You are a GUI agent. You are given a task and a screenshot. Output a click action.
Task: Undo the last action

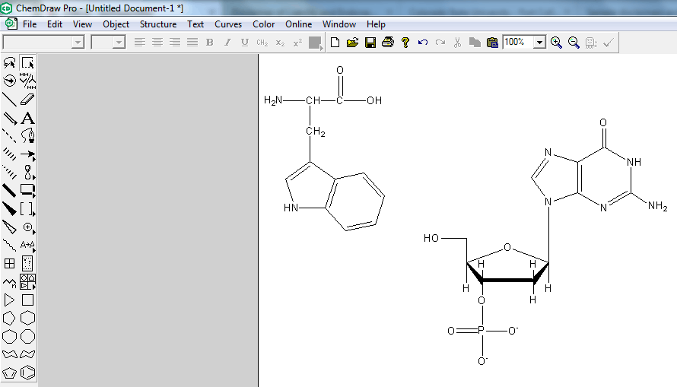tap(423, 43)
